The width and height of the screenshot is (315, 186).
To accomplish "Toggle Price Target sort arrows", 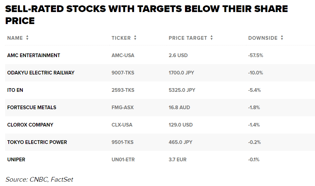I will coord(211,38).
